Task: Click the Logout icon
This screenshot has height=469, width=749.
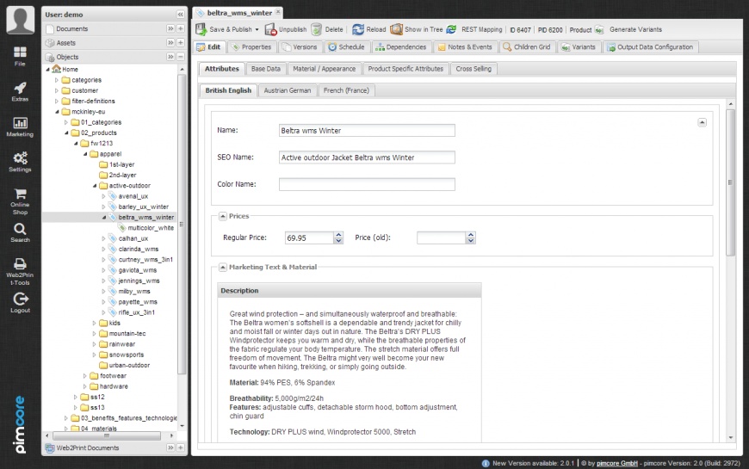Action: [20, 302]
